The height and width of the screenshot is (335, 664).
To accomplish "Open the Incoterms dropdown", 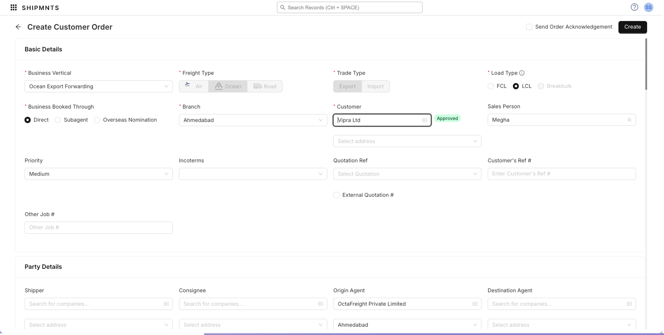I will coord(253,174).
